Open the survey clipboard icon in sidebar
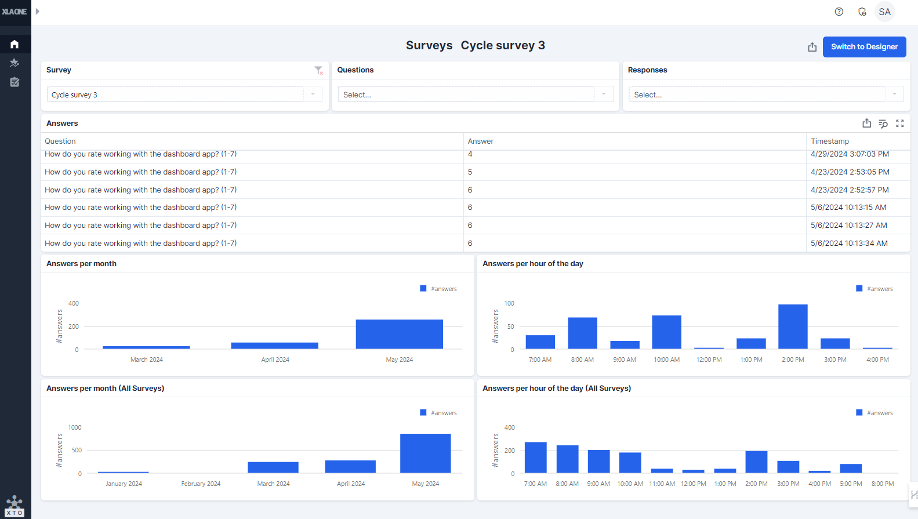 click(14, 82)
